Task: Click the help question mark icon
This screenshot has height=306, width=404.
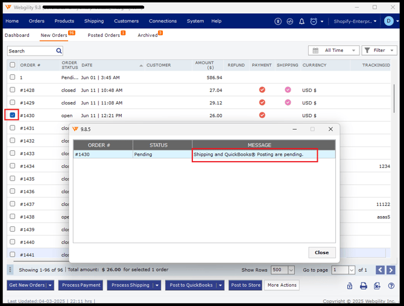Action: tap(391, 285)
